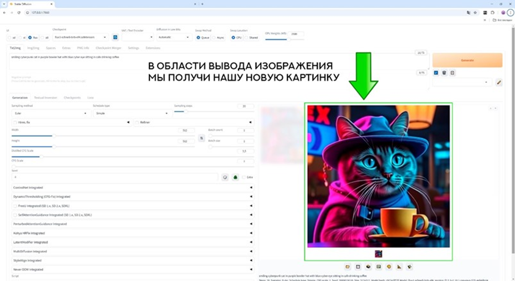Screen dimensions: 515x281
Task: Enable the Hires. fix checkbox
Action: pyautogui.click(x=14, y=122)
